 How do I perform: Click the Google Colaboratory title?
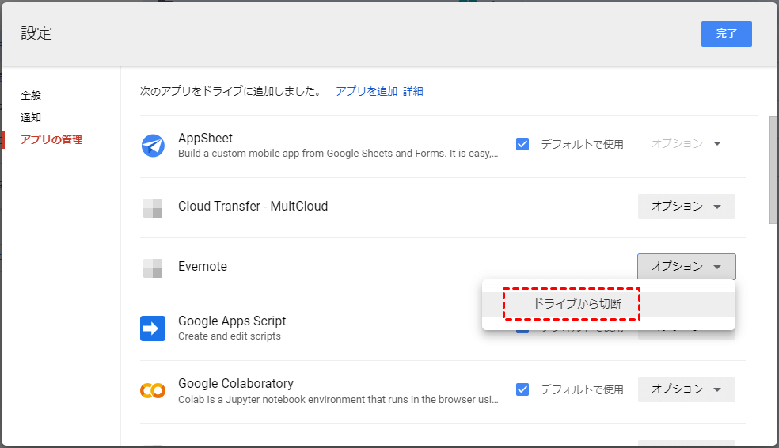tap(236, 384)
